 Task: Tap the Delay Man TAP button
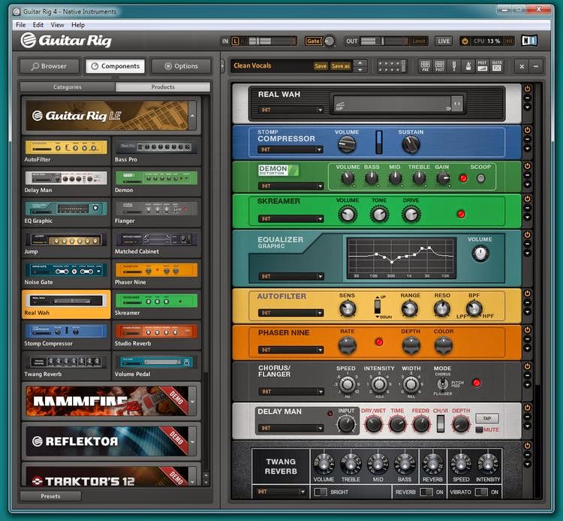click(x=487, y=418)
